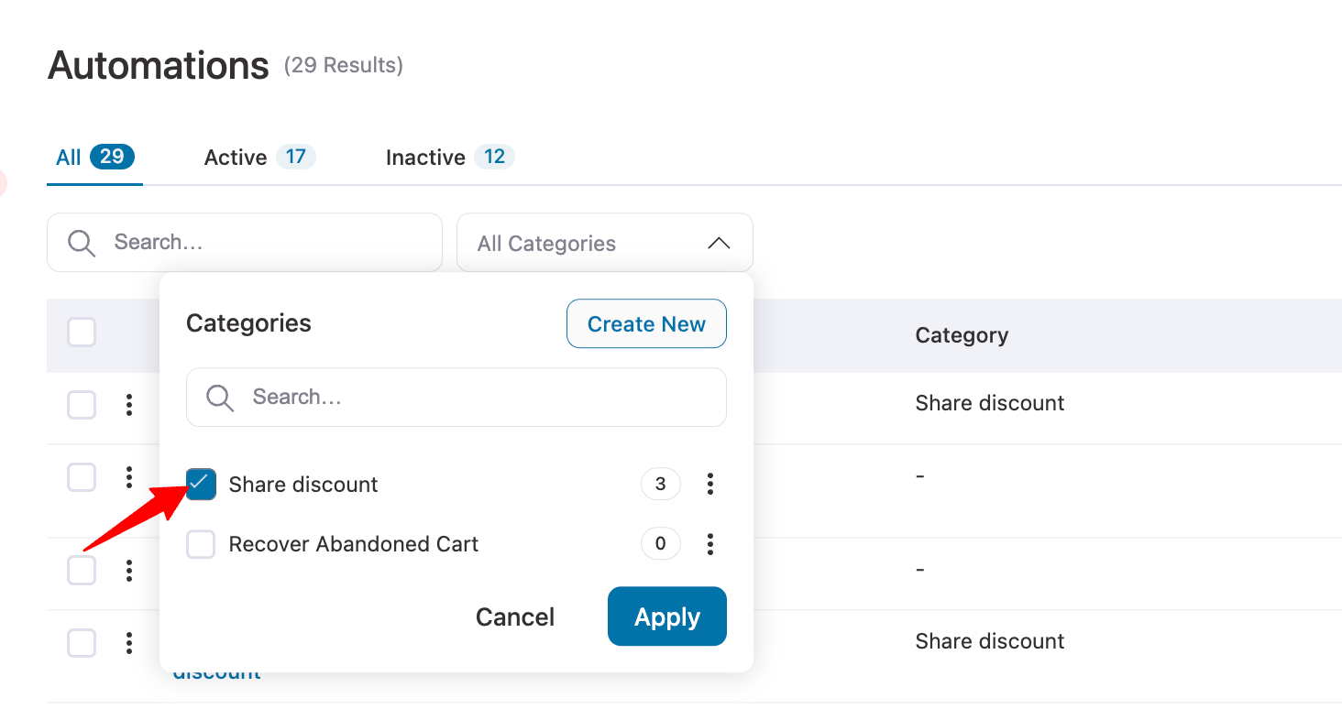This screenshot has width=1342, height=720.
Task: Open row options menu for first automation
Action: point(129,404)
